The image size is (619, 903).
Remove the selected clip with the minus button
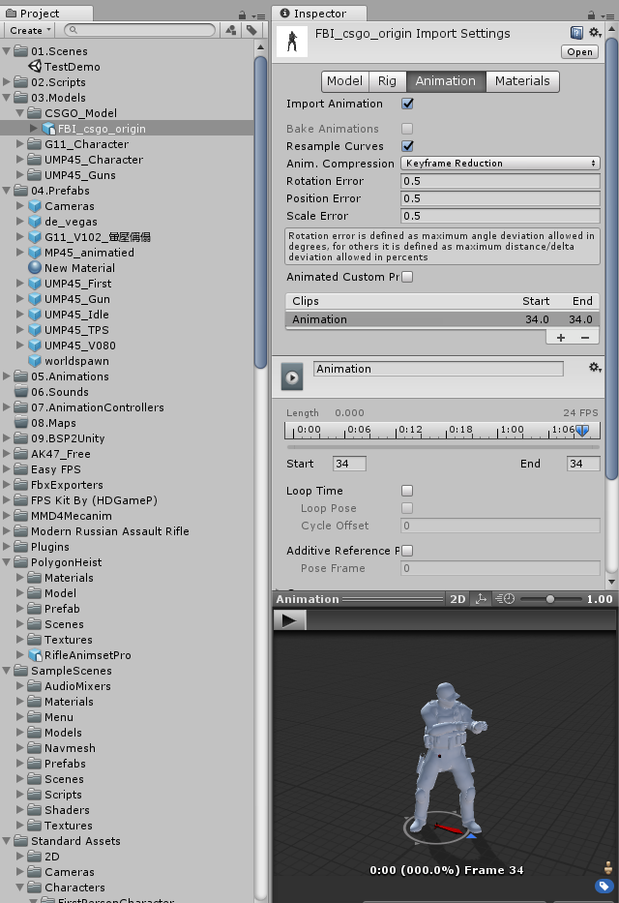click(x=584, y=338)
